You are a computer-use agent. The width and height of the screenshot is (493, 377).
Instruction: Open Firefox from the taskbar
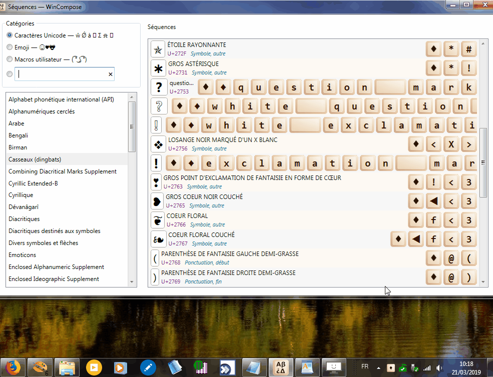point(13,367)
